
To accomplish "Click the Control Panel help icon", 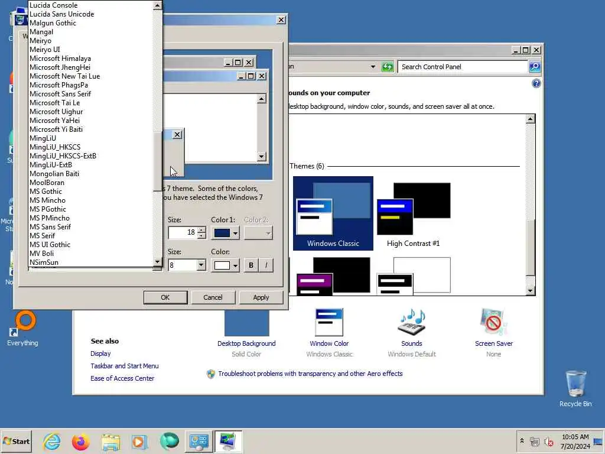I will (536, 83).
